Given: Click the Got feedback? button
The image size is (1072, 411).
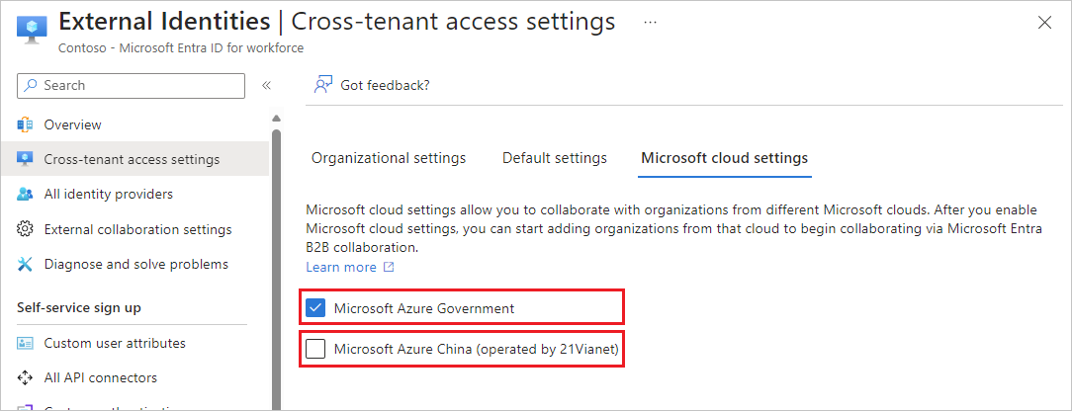Looking at the screenshot, I should point(385,85).
